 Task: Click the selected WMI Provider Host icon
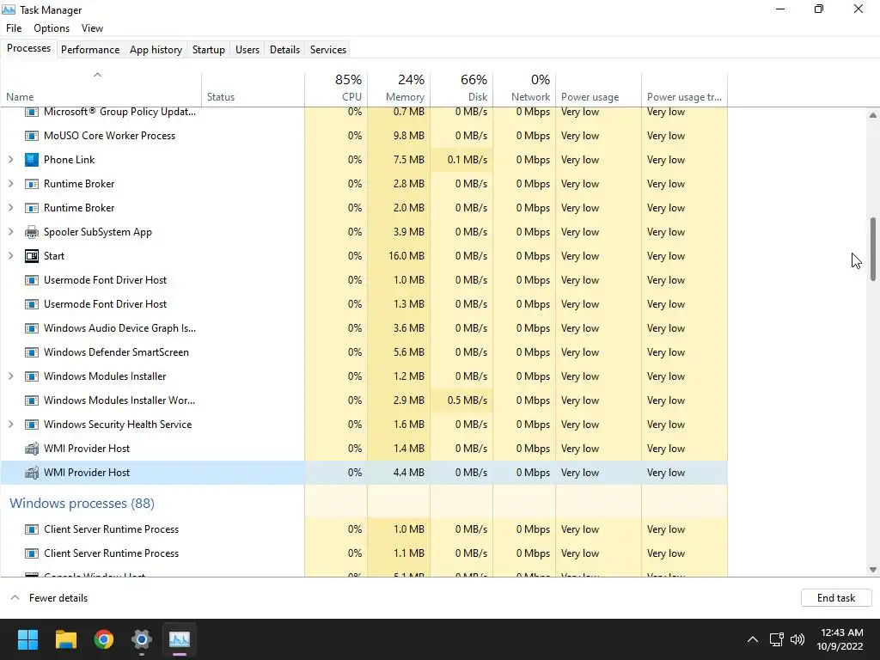(32, 473)
